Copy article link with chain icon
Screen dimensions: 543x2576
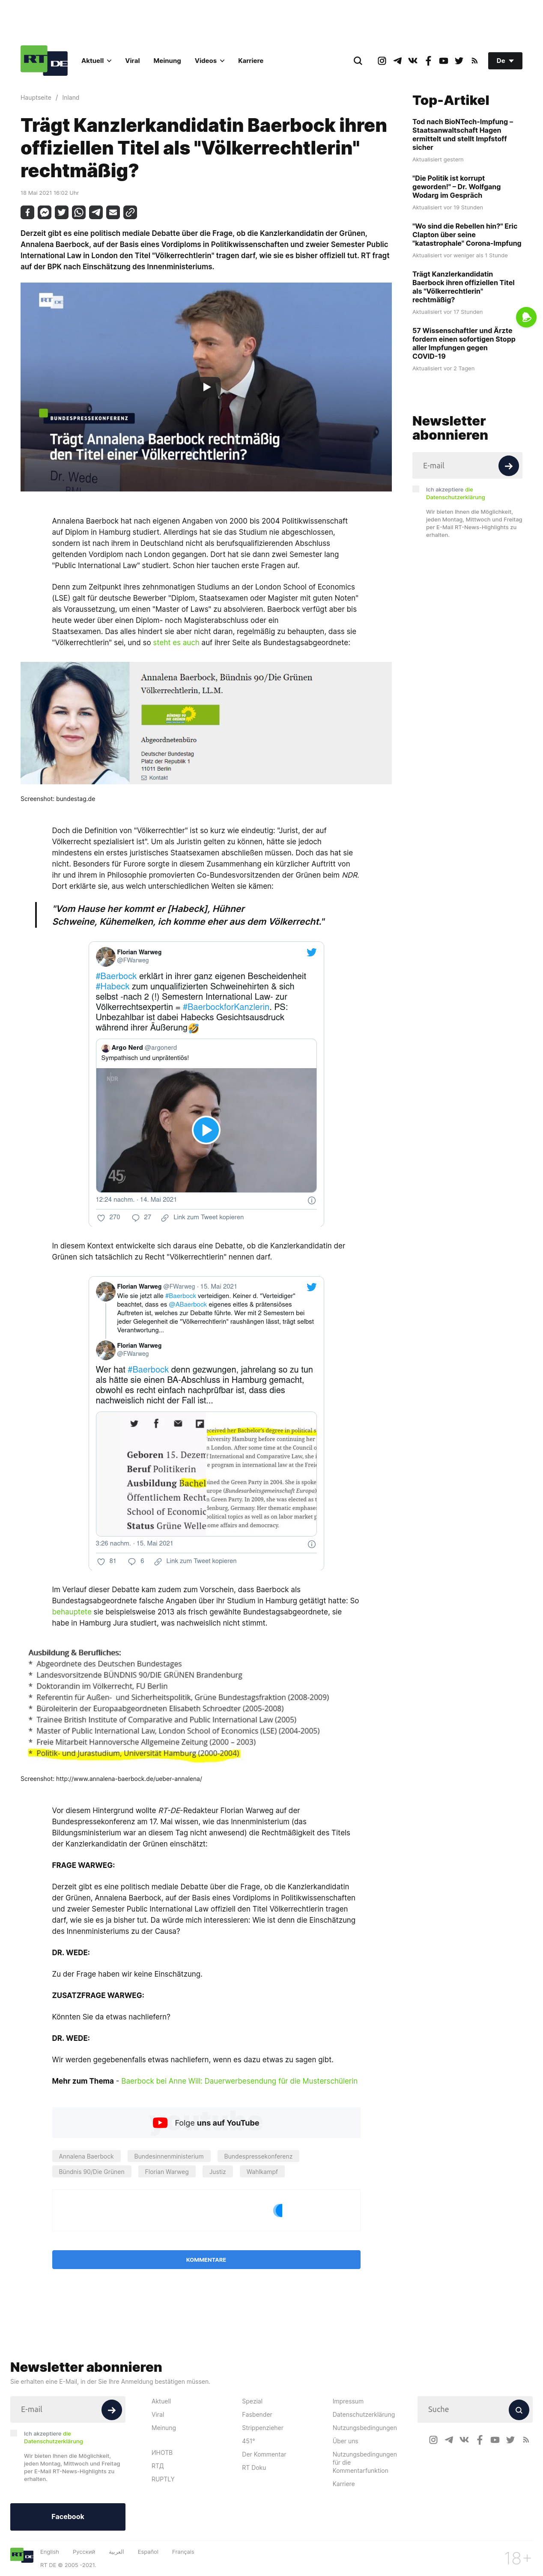coord(130,212)
